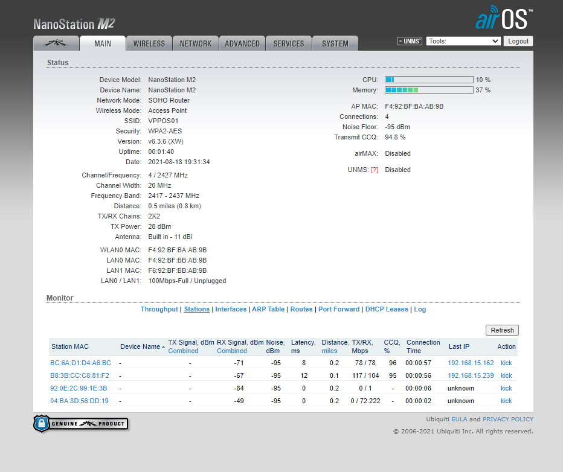Toggle RX Signal Combined link

(x=231, y=351)
